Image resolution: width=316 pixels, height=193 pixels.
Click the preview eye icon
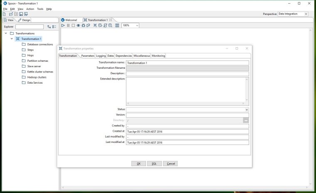coord(78,25)
